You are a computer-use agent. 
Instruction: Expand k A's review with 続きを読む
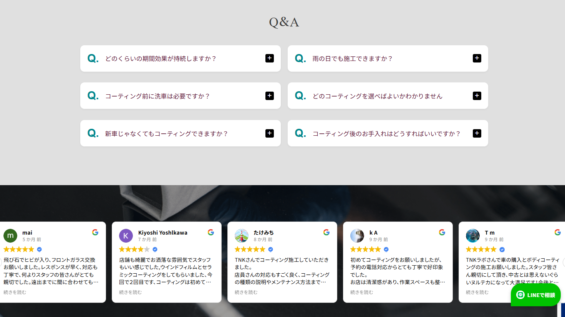click(x=362, y=292)
